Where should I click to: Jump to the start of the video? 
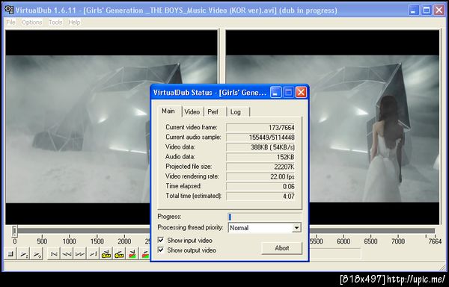click(x=54, y=254)
